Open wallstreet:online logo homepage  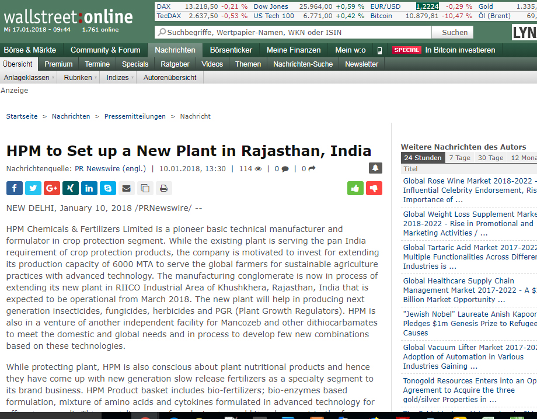68,17
